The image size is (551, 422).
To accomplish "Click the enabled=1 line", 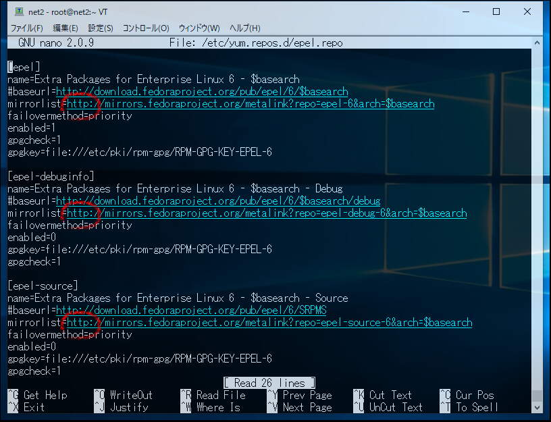I will click(x=32, y=128).
